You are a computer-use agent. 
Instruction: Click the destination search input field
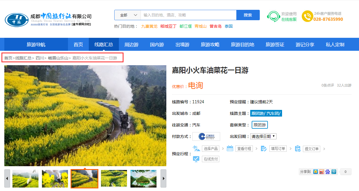188,15
